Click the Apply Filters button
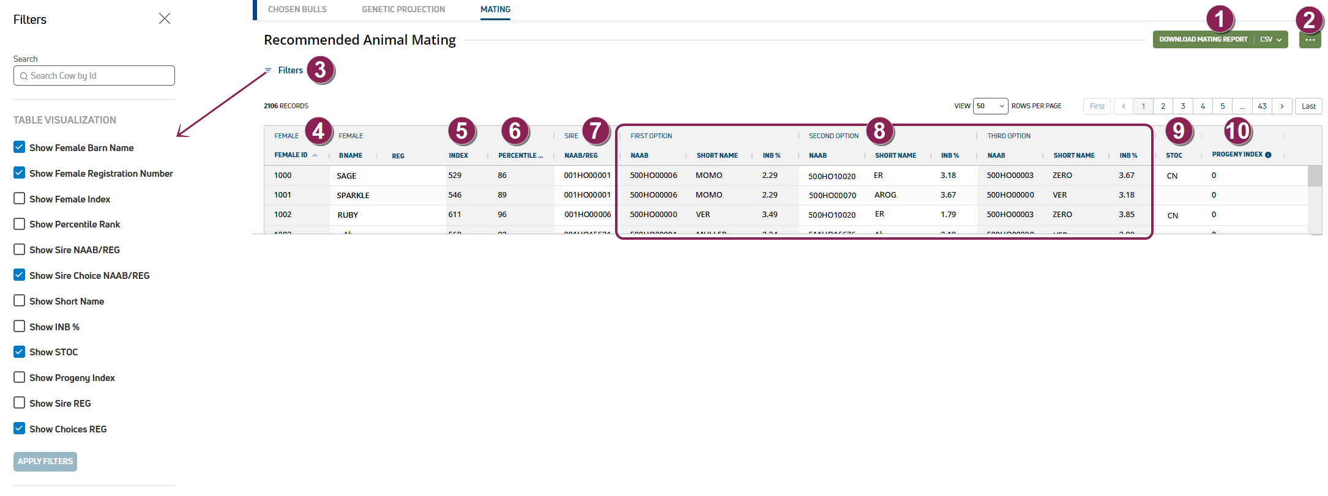Image resolution: width=1328 pixels, height=496 pixels. pos(45,461)
